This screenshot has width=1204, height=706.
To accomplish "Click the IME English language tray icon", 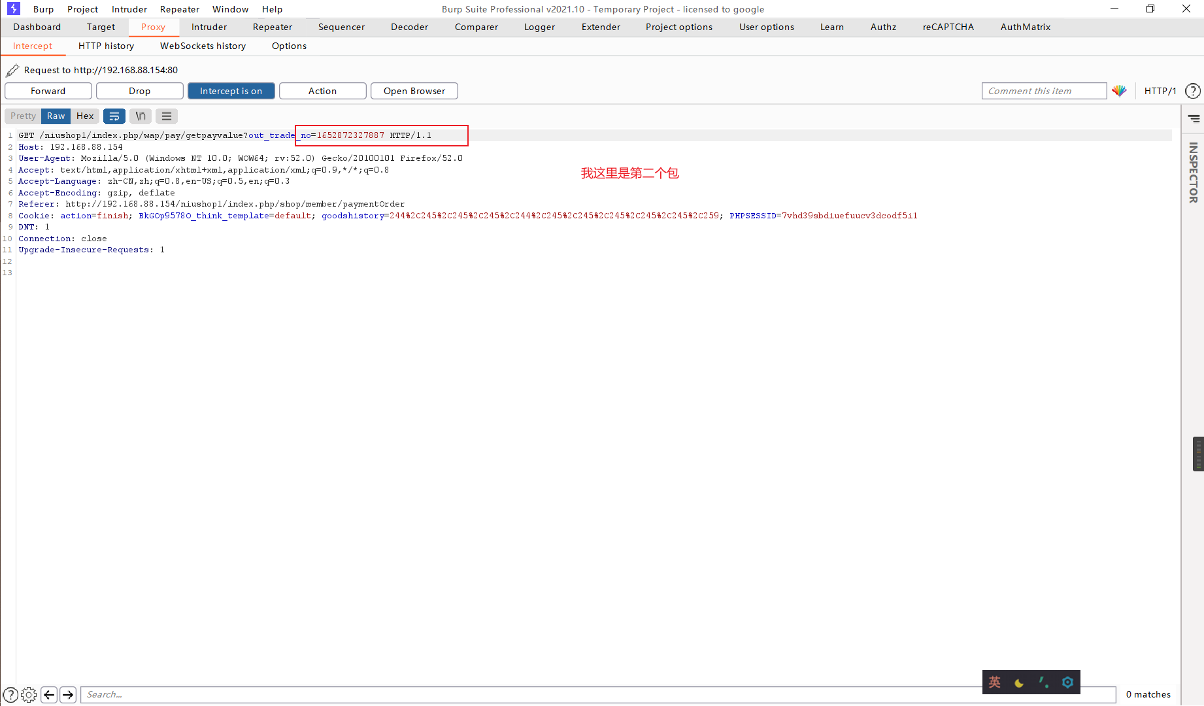I will [x=995, y=682].
